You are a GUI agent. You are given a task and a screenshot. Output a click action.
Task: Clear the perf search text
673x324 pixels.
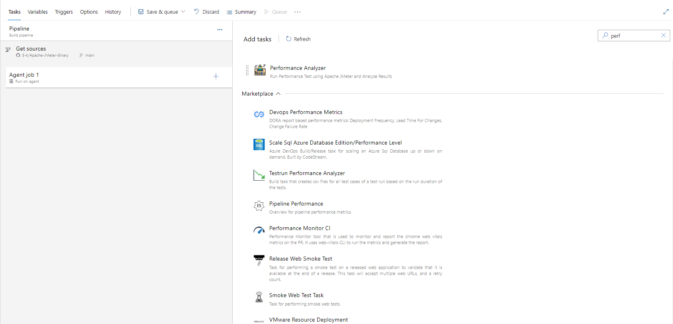[x=663, y=35]
